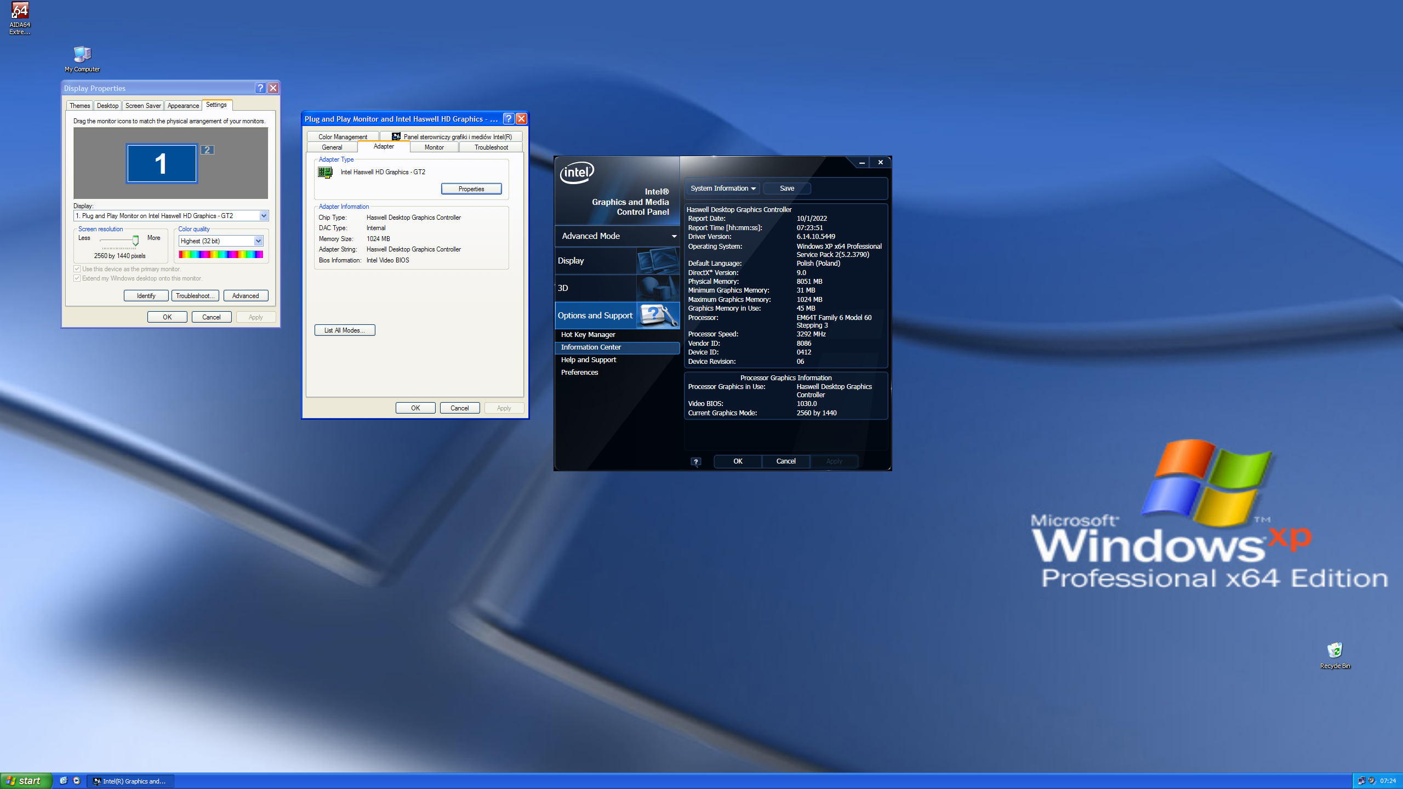1403x789 pixels.
Task: Launch Windows Media Player from Quick Launch
Action: point(77,781)
